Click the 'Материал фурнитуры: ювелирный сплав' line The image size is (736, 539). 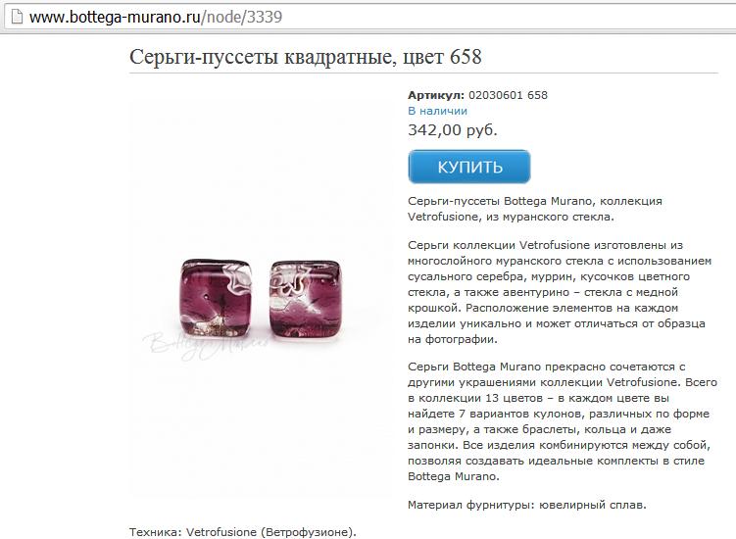(527, 506)
